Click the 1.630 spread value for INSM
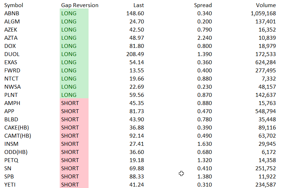Screen dimensions: 293x188 pos(204,144)
